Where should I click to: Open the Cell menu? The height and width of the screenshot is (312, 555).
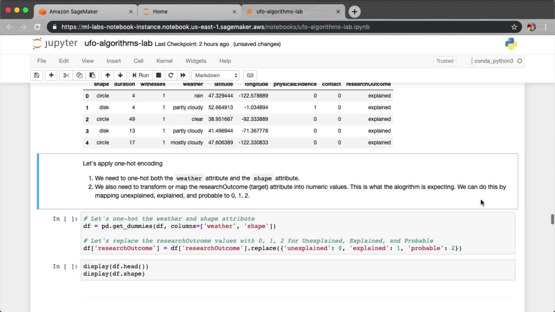pyautogui.click(x=138, y=61)
